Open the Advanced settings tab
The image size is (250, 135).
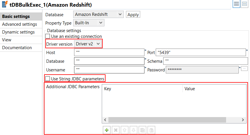tap(19, 24)
